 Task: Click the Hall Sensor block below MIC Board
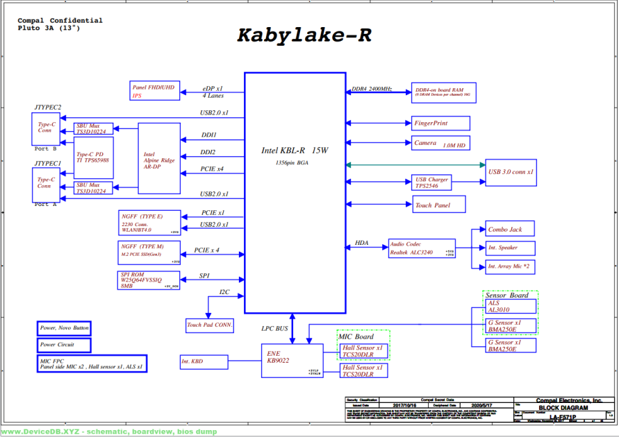click(x=363, y=370)
